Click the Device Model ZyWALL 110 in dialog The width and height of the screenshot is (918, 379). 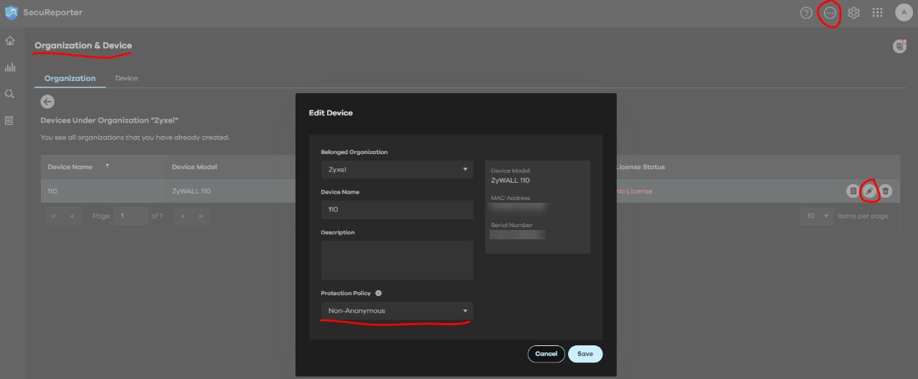(x=510, y=181)
